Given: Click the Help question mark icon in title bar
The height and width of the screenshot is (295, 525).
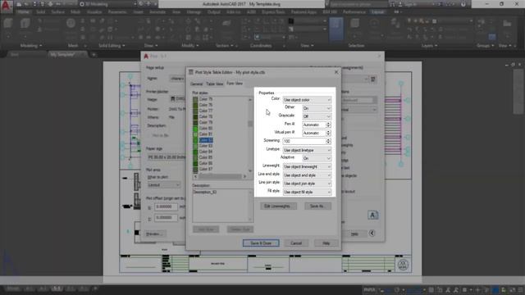Looking at the screenshot, I should 463,4.
